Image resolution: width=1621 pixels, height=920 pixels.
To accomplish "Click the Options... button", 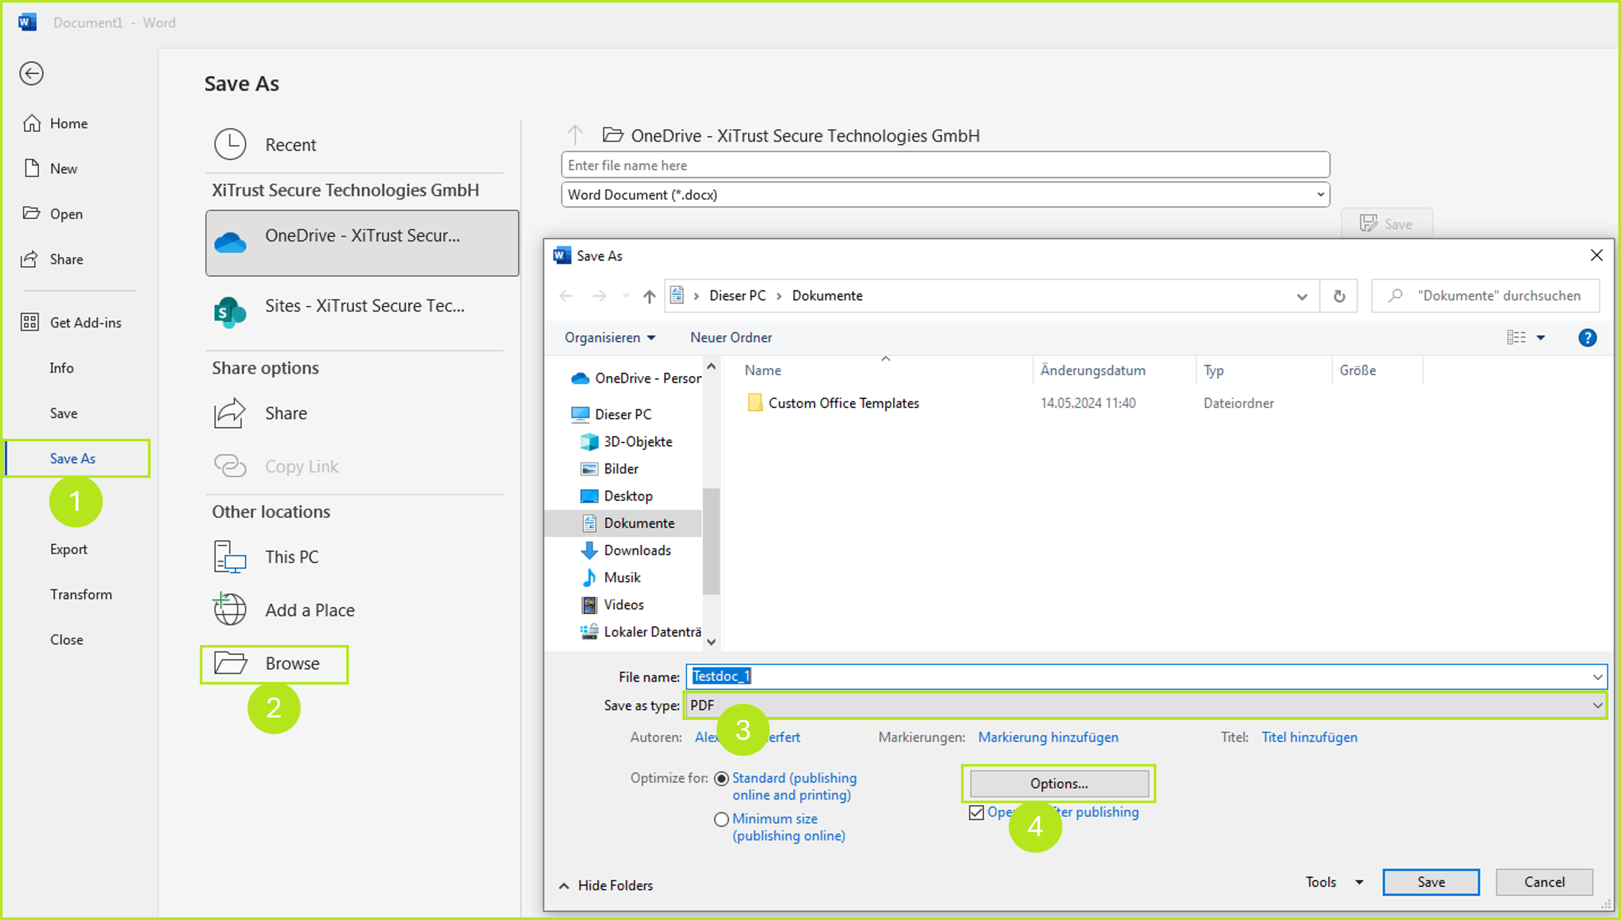I will click(1059, 784).
